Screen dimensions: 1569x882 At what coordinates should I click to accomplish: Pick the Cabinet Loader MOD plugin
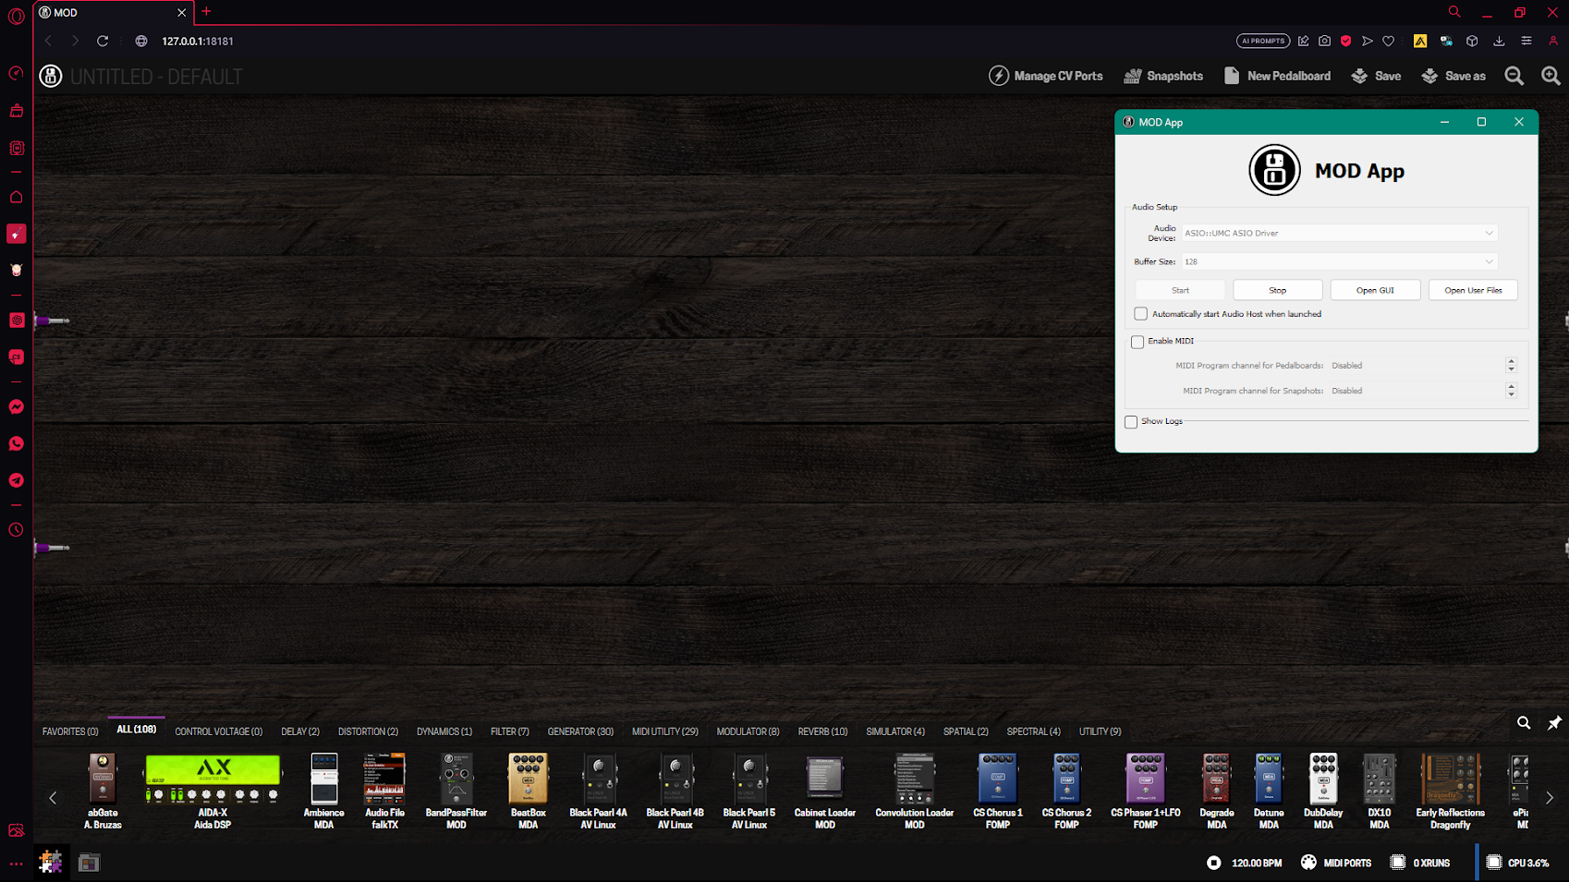[824, 791]
